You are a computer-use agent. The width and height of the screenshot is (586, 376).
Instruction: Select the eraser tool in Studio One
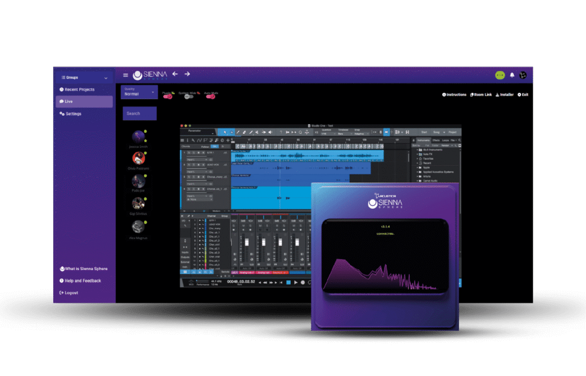(244, 132)
